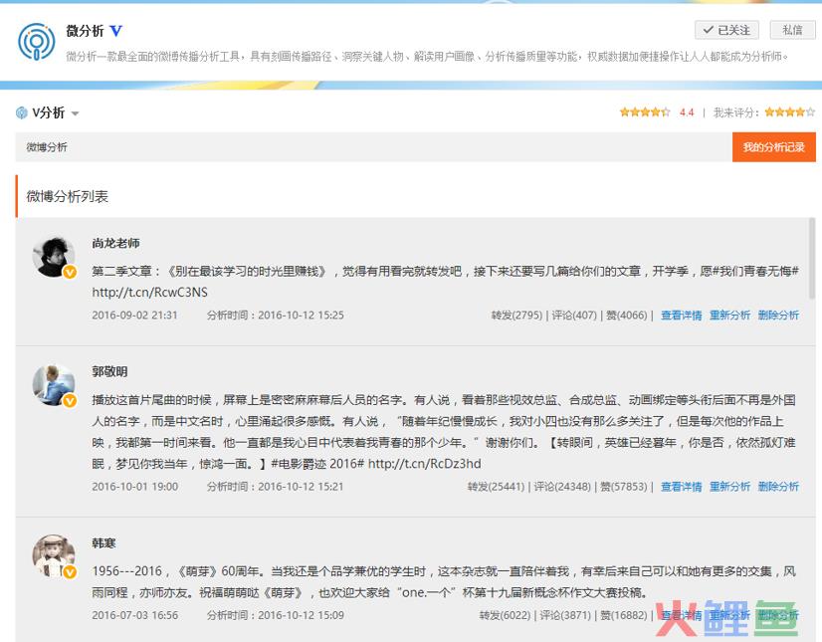
Task: Click the 微博分析列表 heading
Action: point(67,197)
